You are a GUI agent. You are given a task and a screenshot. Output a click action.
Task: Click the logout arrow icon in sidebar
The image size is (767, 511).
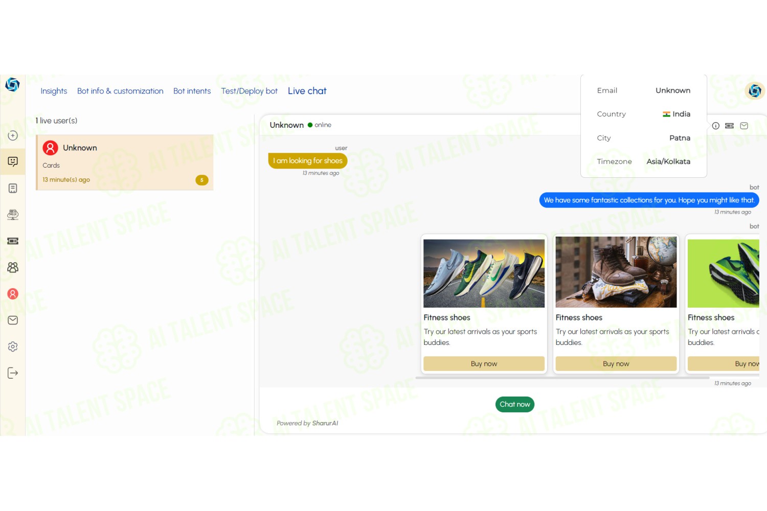click(x=13, y=373)
